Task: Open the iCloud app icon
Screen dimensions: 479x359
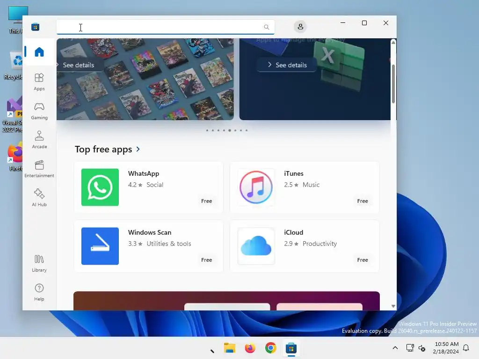Action: [x=256, y=246]
